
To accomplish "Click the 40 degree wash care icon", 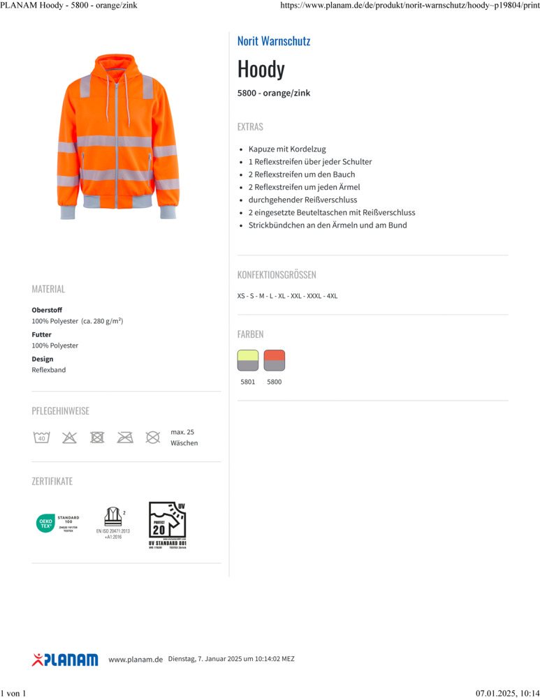I will tap(41, 437).
